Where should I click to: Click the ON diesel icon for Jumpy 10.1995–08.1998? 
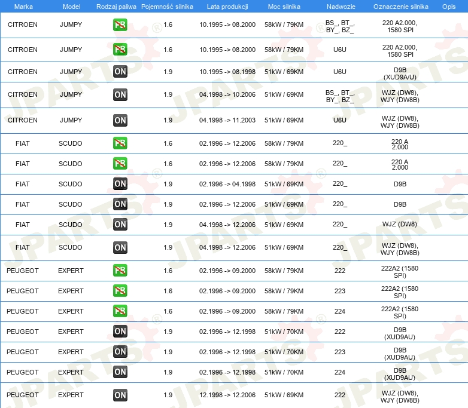[120, 72]
